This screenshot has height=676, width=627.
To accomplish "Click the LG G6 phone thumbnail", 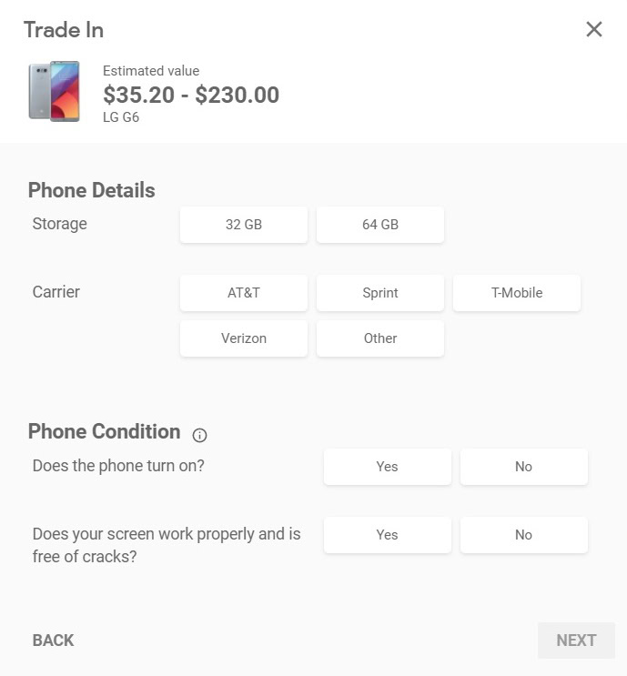I will [x=54, y=92].
